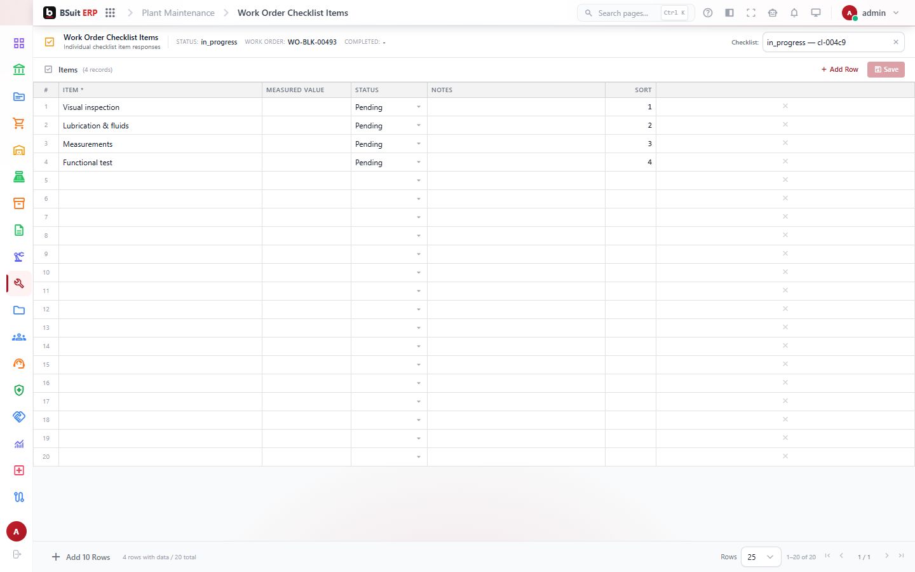This screenshot has height=572, width=915.
Task: Open the folder sidebar icon
Action: coord(19,310)
